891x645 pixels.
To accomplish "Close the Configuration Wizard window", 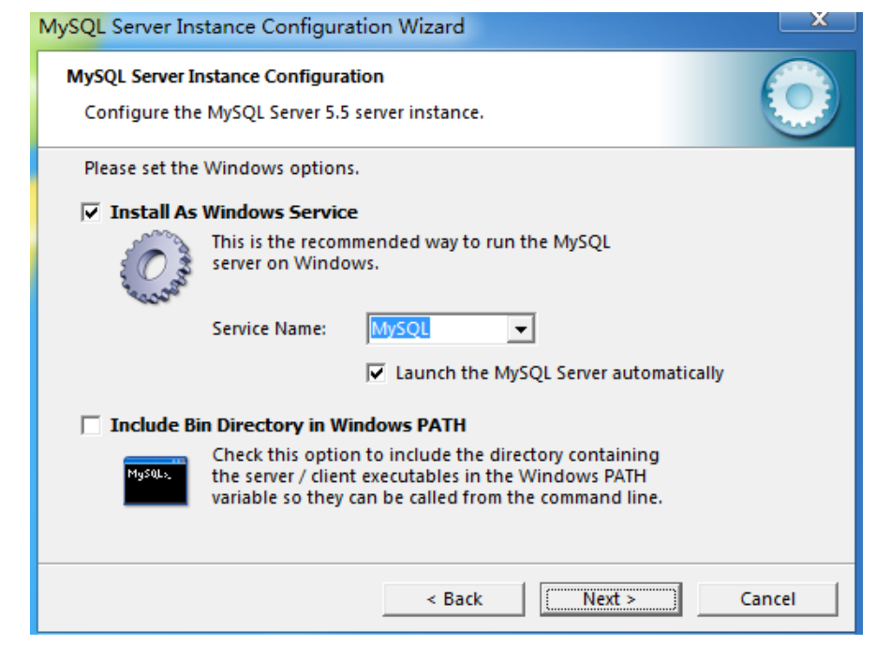I will [818, 21].
